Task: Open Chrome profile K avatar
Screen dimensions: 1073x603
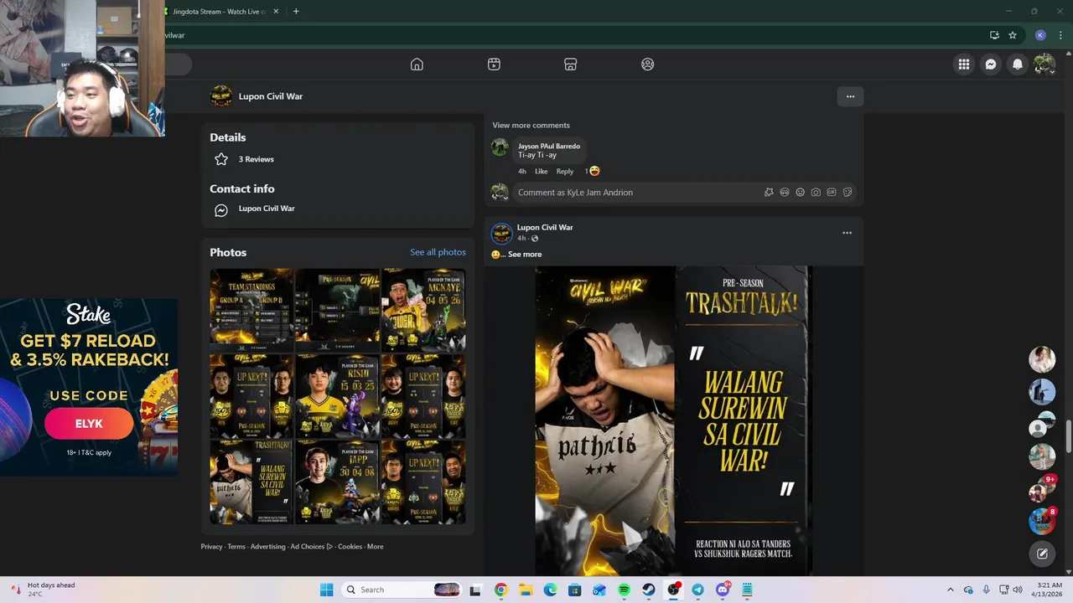Action: (1040, 35)
